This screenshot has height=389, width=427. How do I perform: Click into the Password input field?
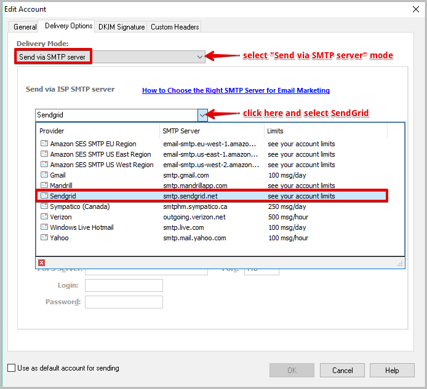[x=124, y=302]
